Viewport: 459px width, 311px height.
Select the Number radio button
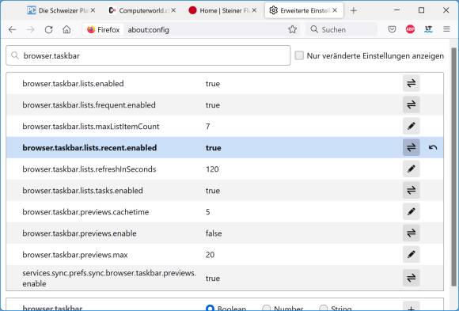pyautogui.click(x=267, y=309)
